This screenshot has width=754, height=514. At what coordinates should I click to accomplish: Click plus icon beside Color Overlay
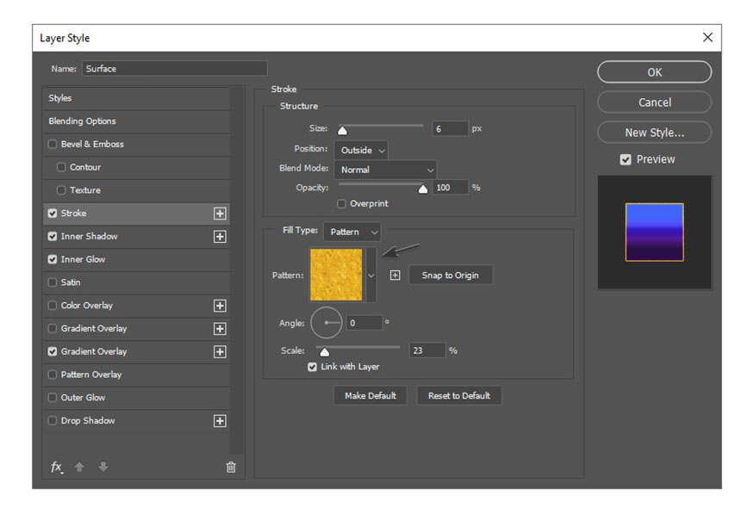coord(220,306)
